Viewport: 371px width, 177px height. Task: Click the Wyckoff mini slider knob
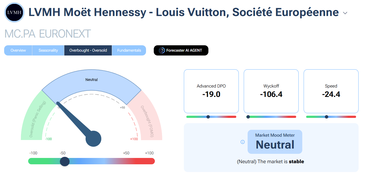tap(248, 117)
